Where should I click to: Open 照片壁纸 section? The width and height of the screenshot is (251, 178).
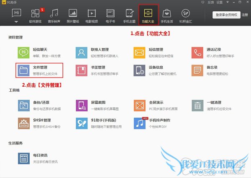(x=73, y=15)
